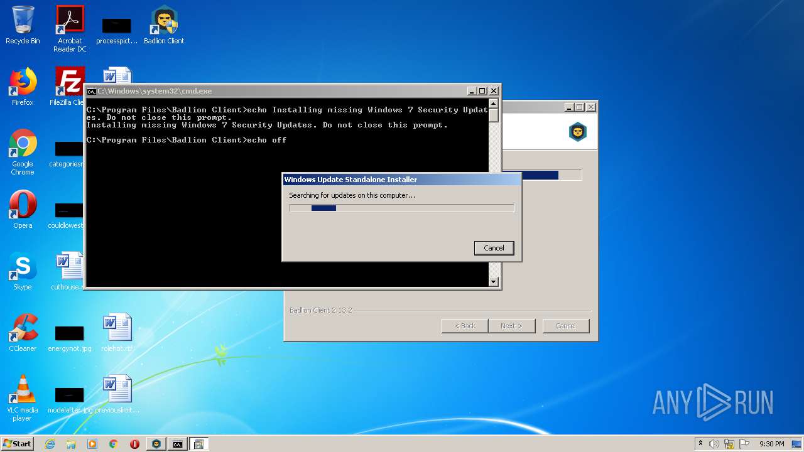Click the Show Desktop button
This screenshot has width=804, height=452.
(796, 444)
